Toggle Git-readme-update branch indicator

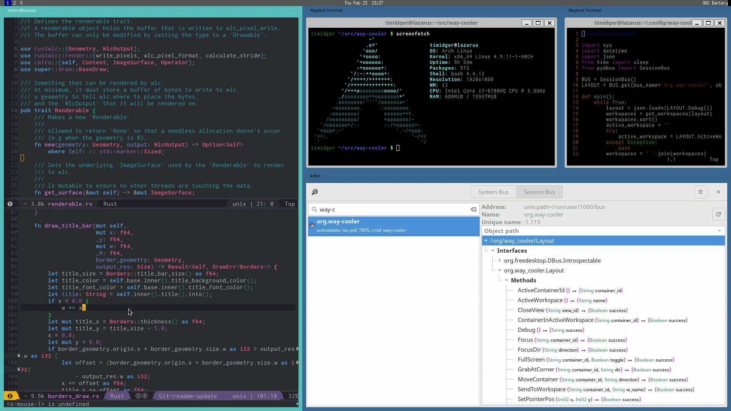tap(188, 396)
